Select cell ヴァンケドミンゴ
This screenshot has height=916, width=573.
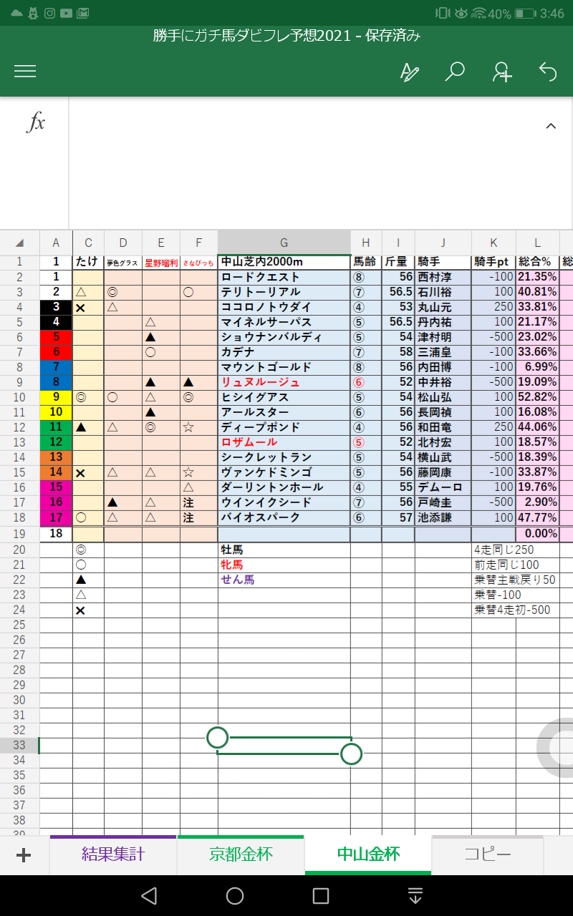(284, 472)
